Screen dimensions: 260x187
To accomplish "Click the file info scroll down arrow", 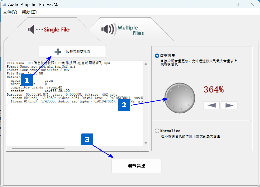I will coord(146,143).
